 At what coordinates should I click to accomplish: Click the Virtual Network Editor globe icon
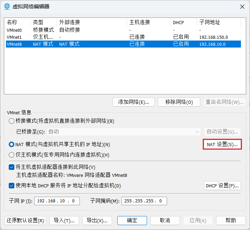pos(7,7)
